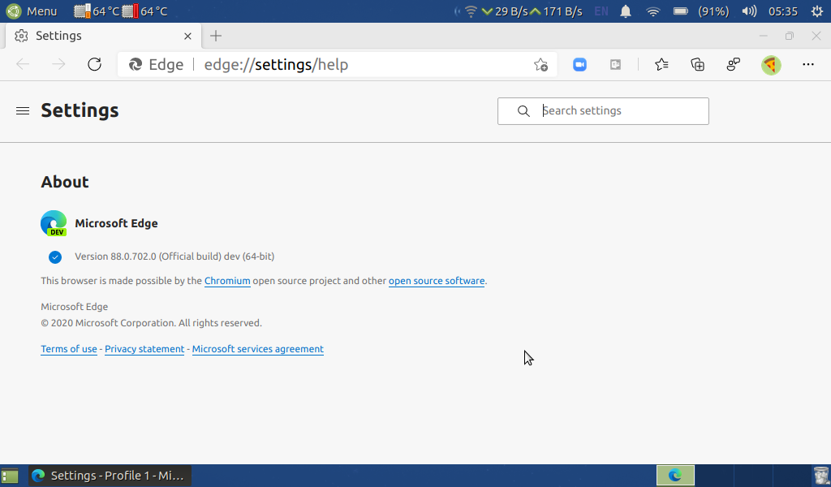Open a new tab

(215, 36)
